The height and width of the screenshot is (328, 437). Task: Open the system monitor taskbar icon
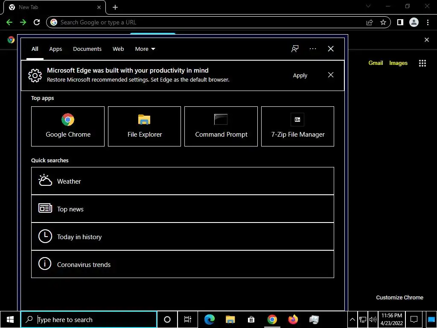pyautogui.click(x=314, y=319)
